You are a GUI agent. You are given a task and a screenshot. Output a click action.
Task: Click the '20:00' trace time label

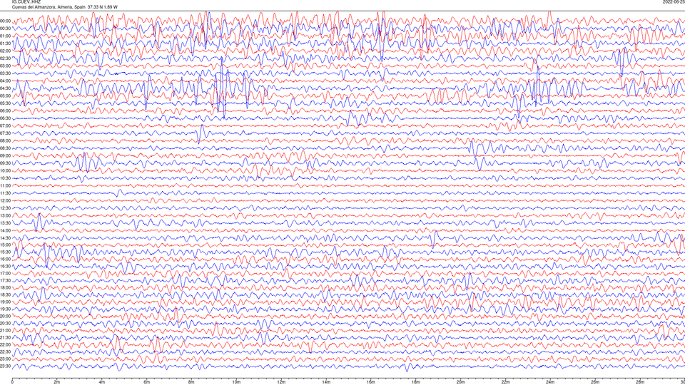point(5,316)
